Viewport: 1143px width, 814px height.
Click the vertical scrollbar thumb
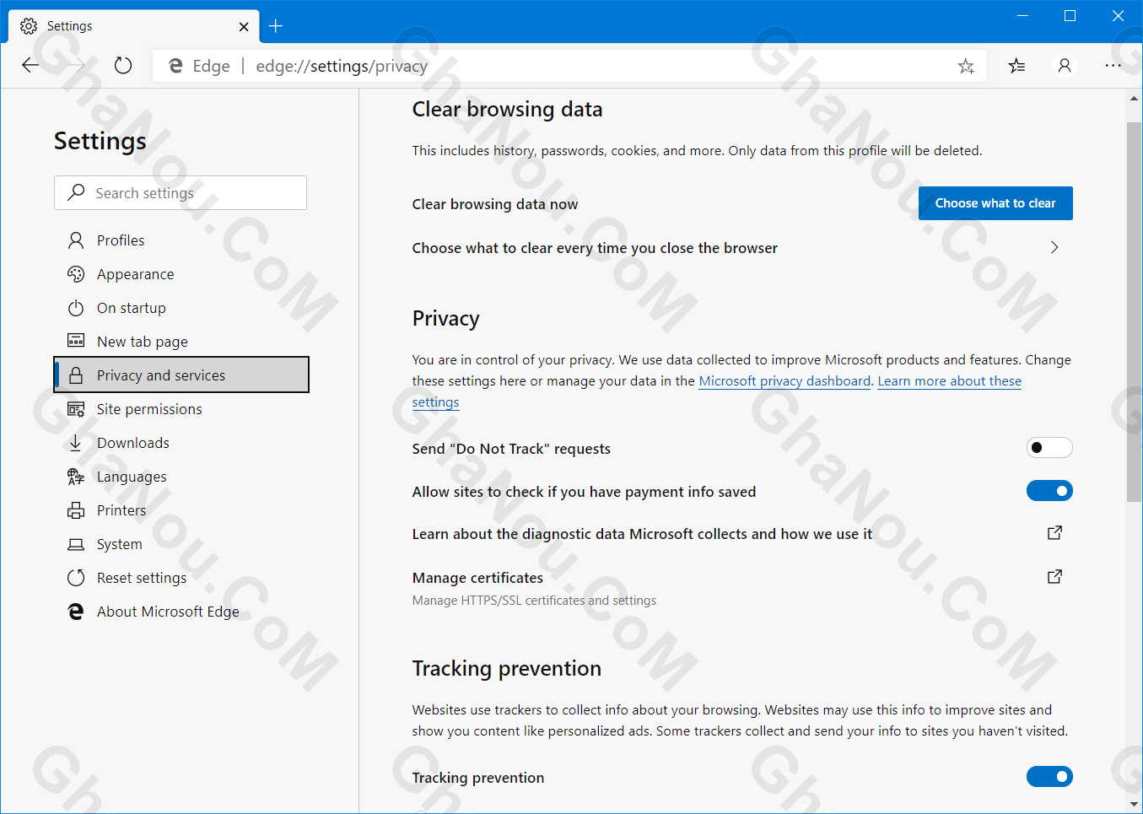(1135, 312)
